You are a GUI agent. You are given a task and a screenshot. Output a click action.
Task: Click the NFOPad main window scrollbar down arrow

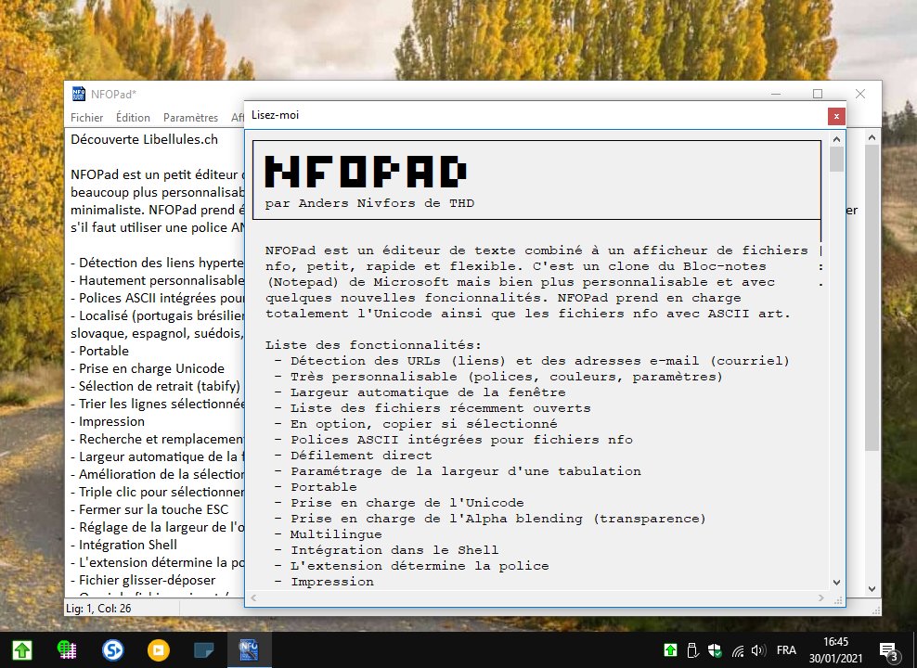pyautogui.click(x=872, y=589)
